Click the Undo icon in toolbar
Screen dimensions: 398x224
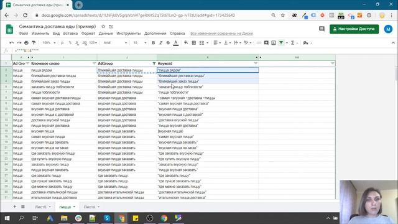[x=11, y=43]
